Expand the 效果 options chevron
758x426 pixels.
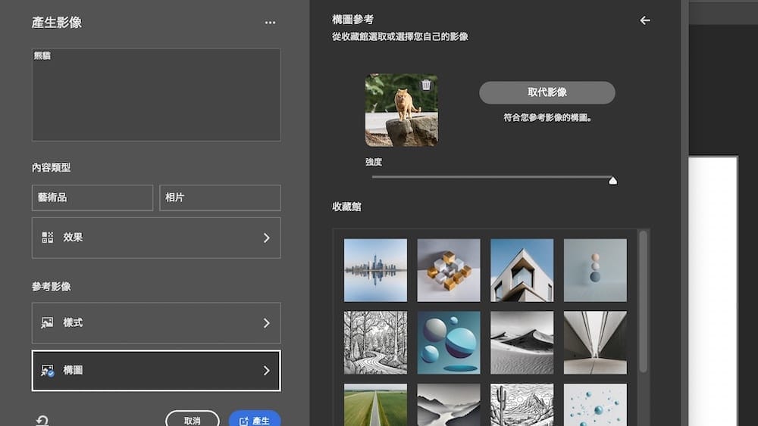click(x=266, y=238)
